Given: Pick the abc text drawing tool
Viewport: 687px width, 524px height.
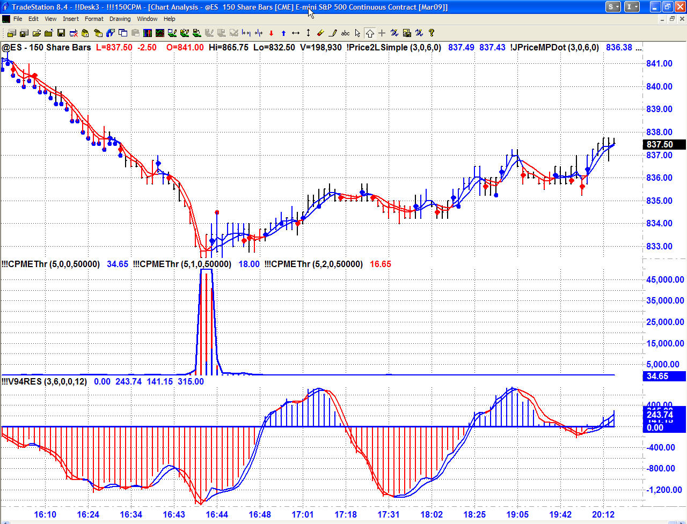Looking at the screenshot, I should [x=345, y=33].
